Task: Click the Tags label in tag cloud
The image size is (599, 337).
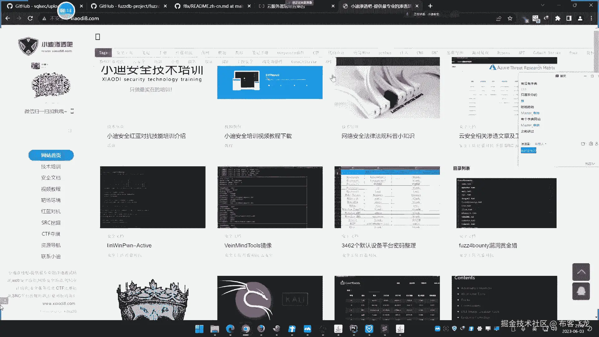Action: click(103, 53)
